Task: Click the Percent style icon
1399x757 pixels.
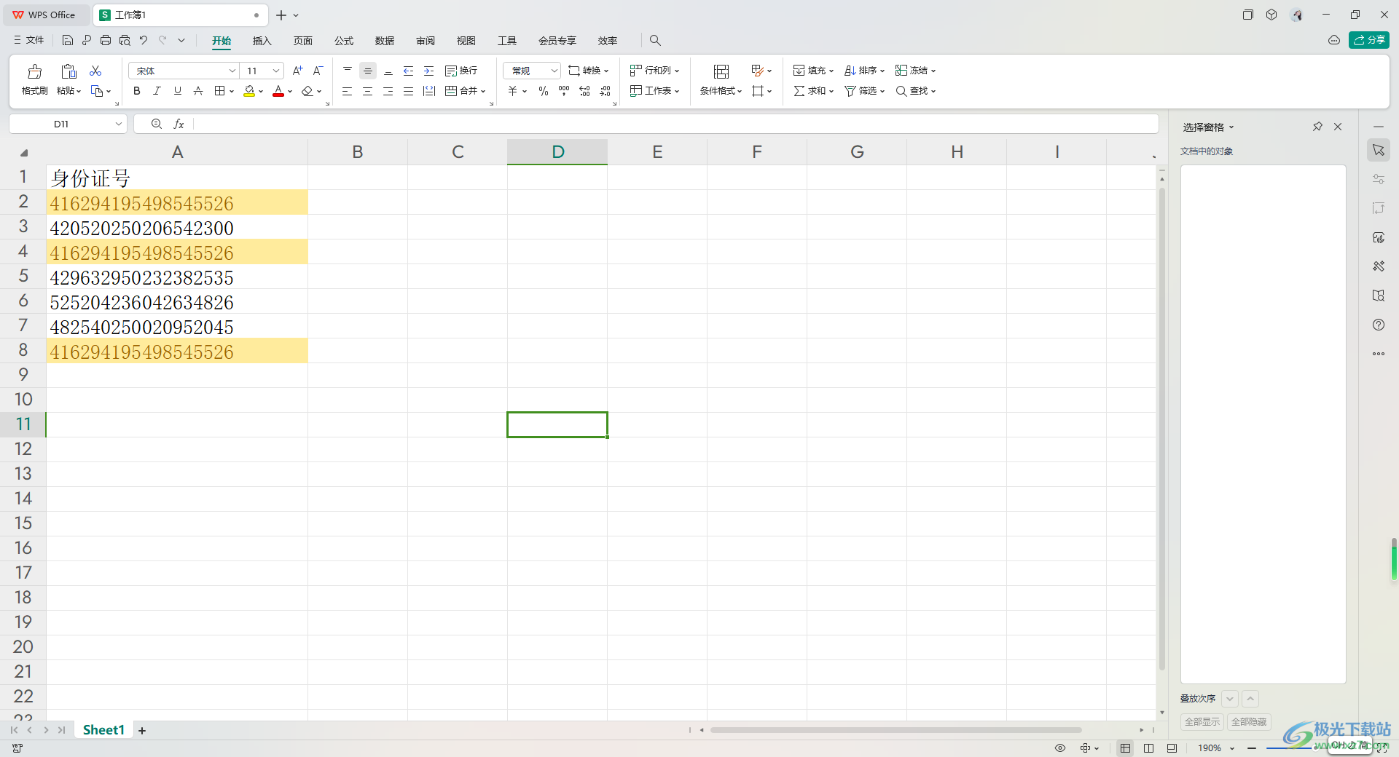Action: pos(544,91)
